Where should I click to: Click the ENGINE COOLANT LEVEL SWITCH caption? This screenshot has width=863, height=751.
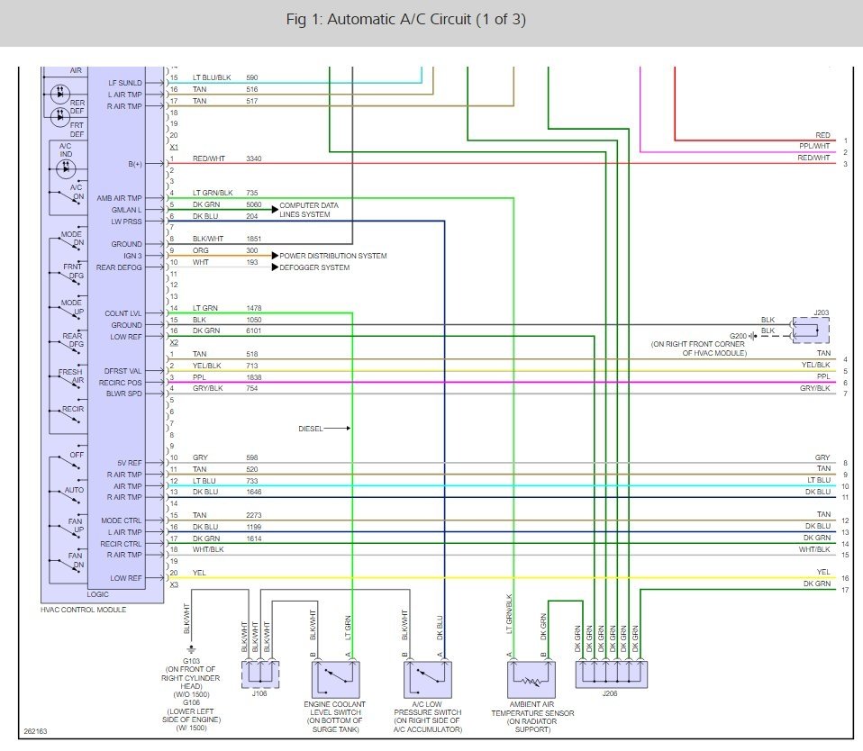click(x=334, y=717)
